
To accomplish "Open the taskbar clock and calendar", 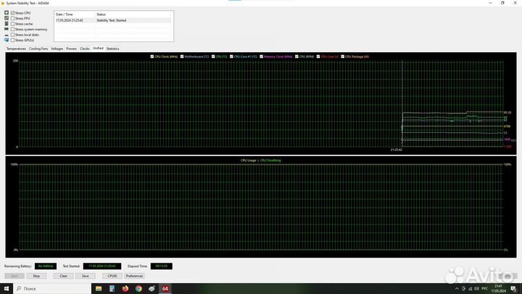I will pyautogui.click(x=498, y=289).
